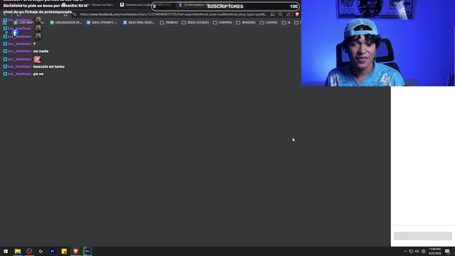The width and height of the screenshot is (455, 256).
Task: Open the COMPRAS bookmarks folder
Action: point(223,22)
